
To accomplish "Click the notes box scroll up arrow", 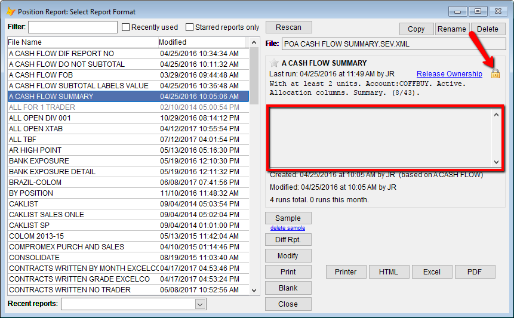I will point(496,115).
